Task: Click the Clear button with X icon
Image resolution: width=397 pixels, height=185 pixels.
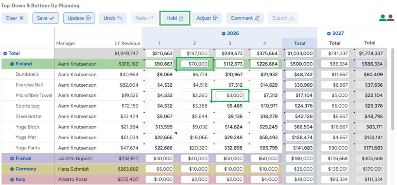Action: point(15,18)
